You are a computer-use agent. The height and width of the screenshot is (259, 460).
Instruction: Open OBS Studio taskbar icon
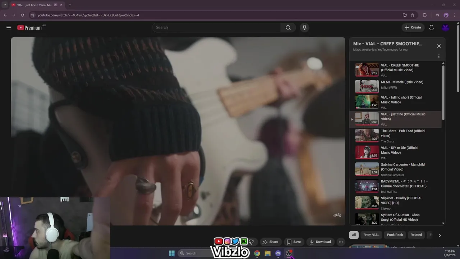tap(289, 253)
